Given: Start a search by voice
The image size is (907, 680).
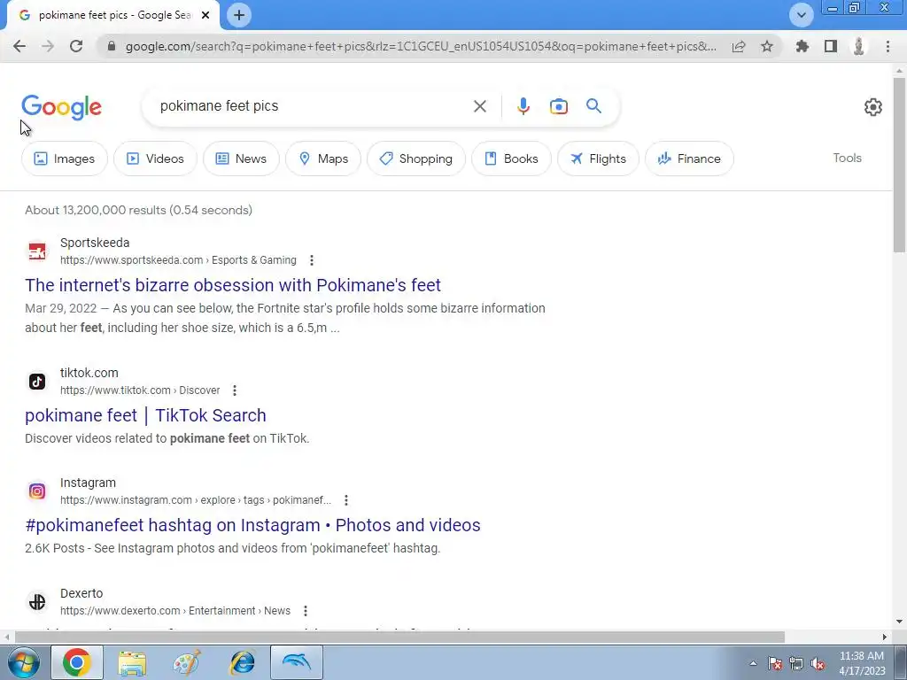Looking at the screenshot, I should pyautogui.click(x=523, y=106).
